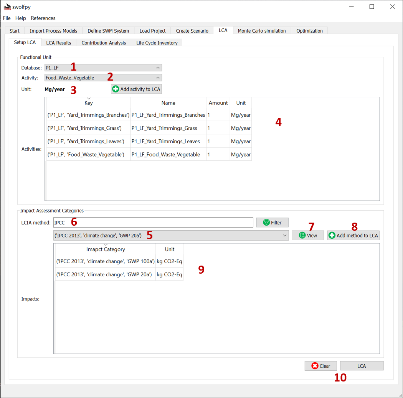Open the Help menu
The height and width of the screenshot is (398, 403).
[21, 18]
